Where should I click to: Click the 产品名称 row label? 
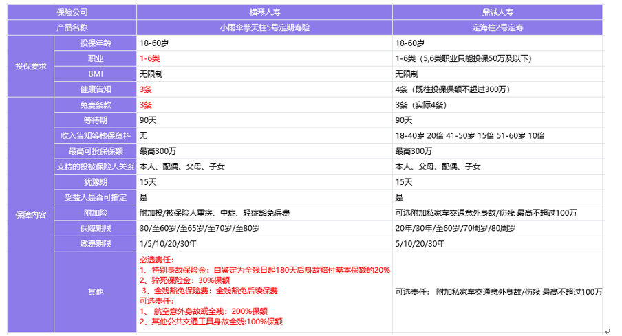click(x=72, y=27)
